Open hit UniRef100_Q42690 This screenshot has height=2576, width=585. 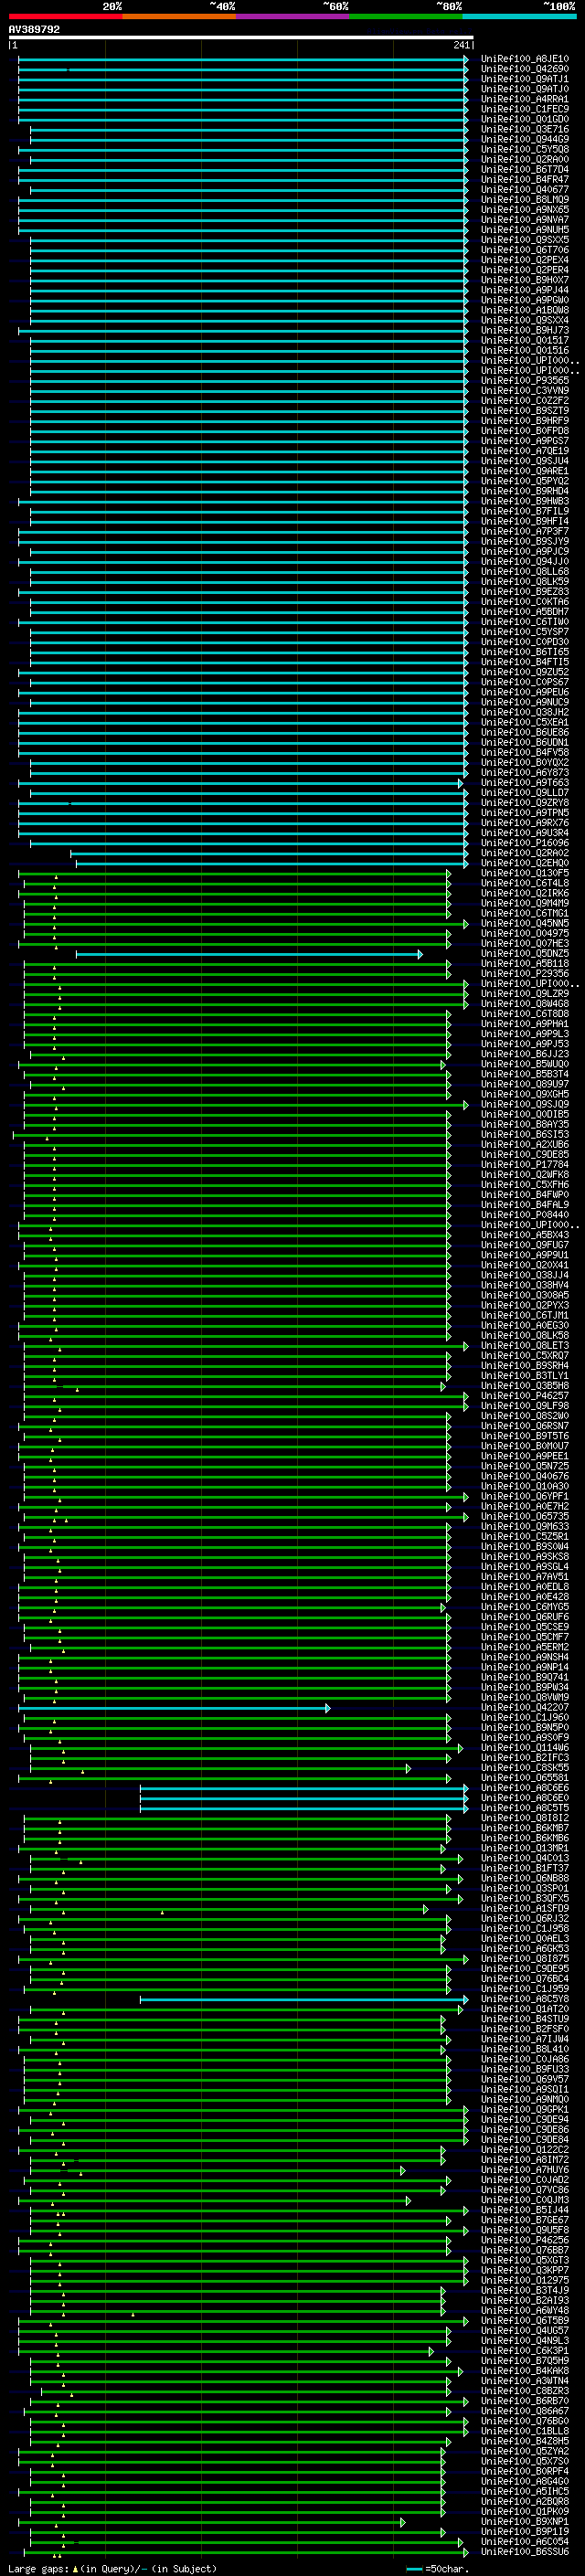(525, 69)
